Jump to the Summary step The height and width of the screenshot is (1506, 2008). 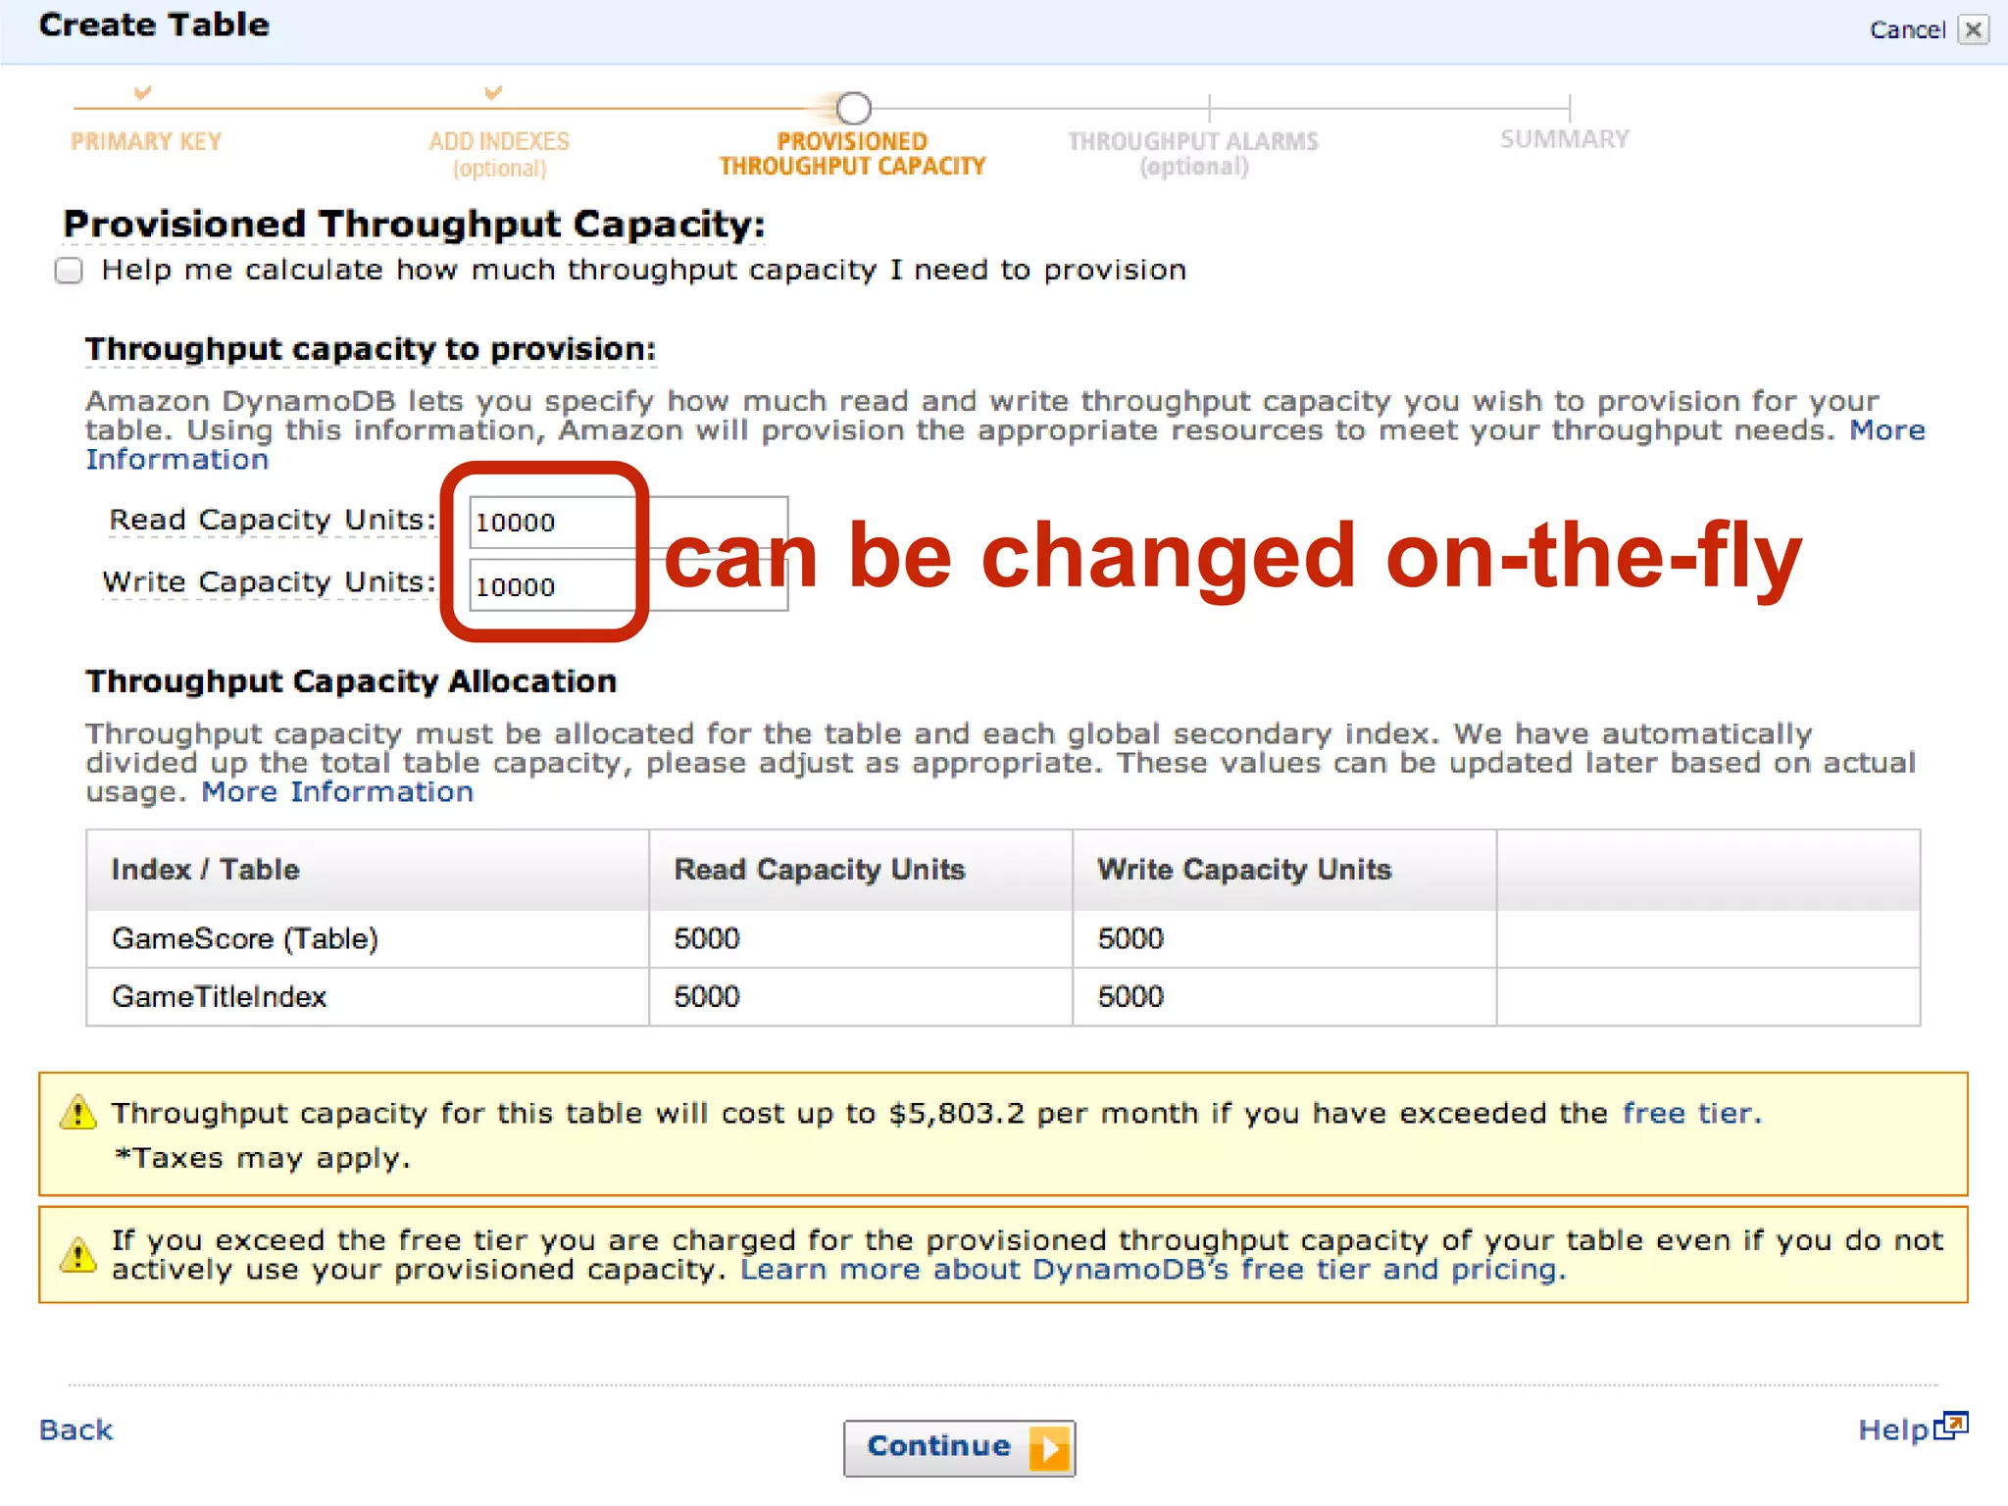tap(1565, 139)
